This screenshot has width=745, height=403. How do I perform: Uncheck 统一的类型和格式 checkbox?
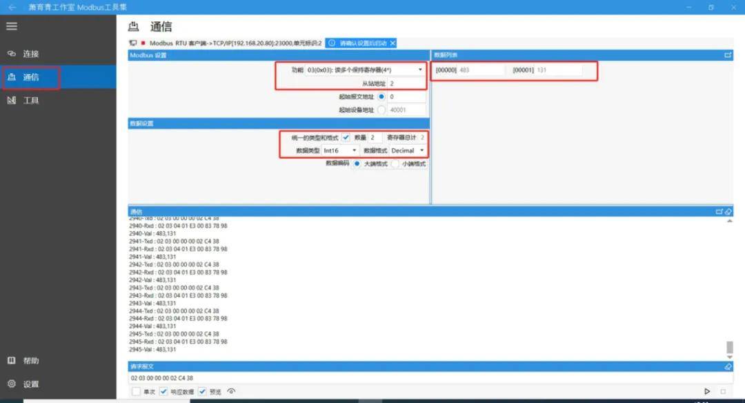346,138
